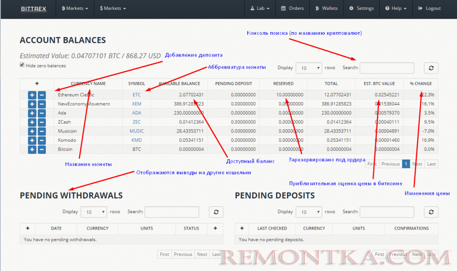Click the deposit plus icon for Bitcoin
The width and height of the screenshot is (457, 271).
32,149
